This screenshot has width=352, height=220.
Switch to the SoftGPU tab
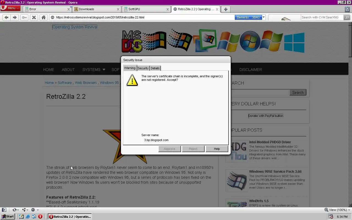(x=146, y=9)
